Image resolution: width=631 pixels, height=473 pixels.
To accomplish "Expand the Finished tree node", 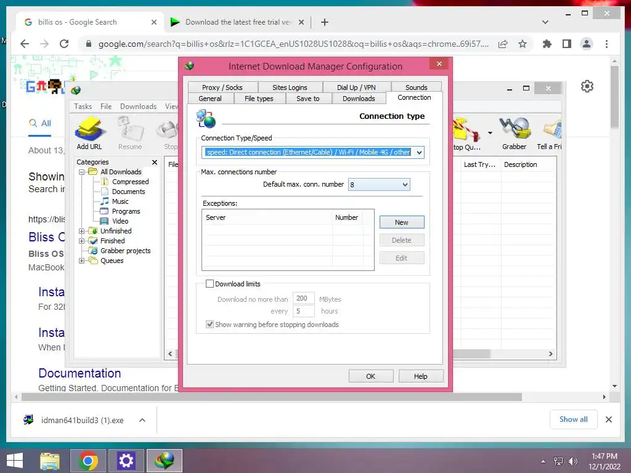I will (82, 241).
